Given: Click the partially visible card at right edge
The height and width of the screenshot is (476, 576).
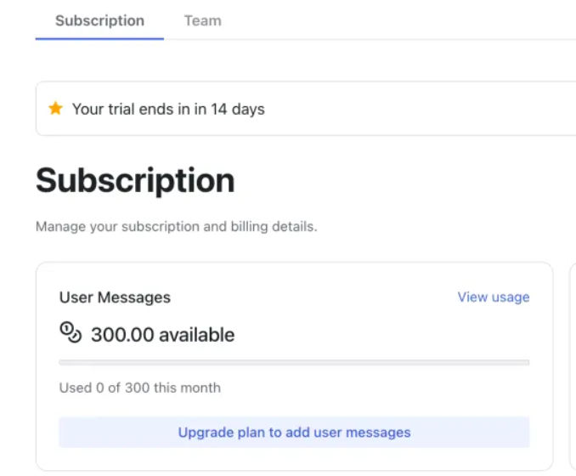Looking at the screenshot, I should point(572,365).
